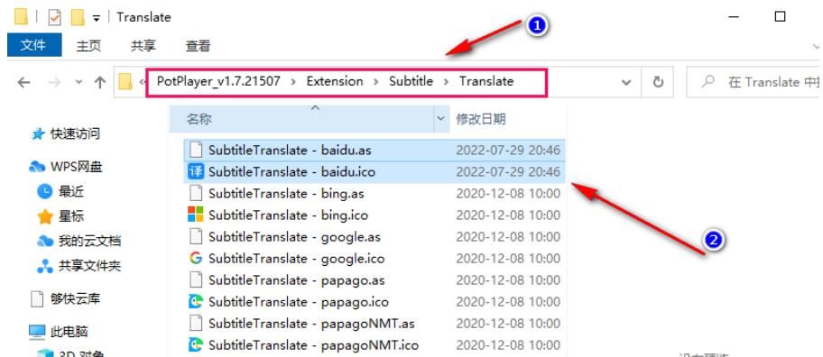Select file SubtitleTranslate - bing.as

click(286, 194)
